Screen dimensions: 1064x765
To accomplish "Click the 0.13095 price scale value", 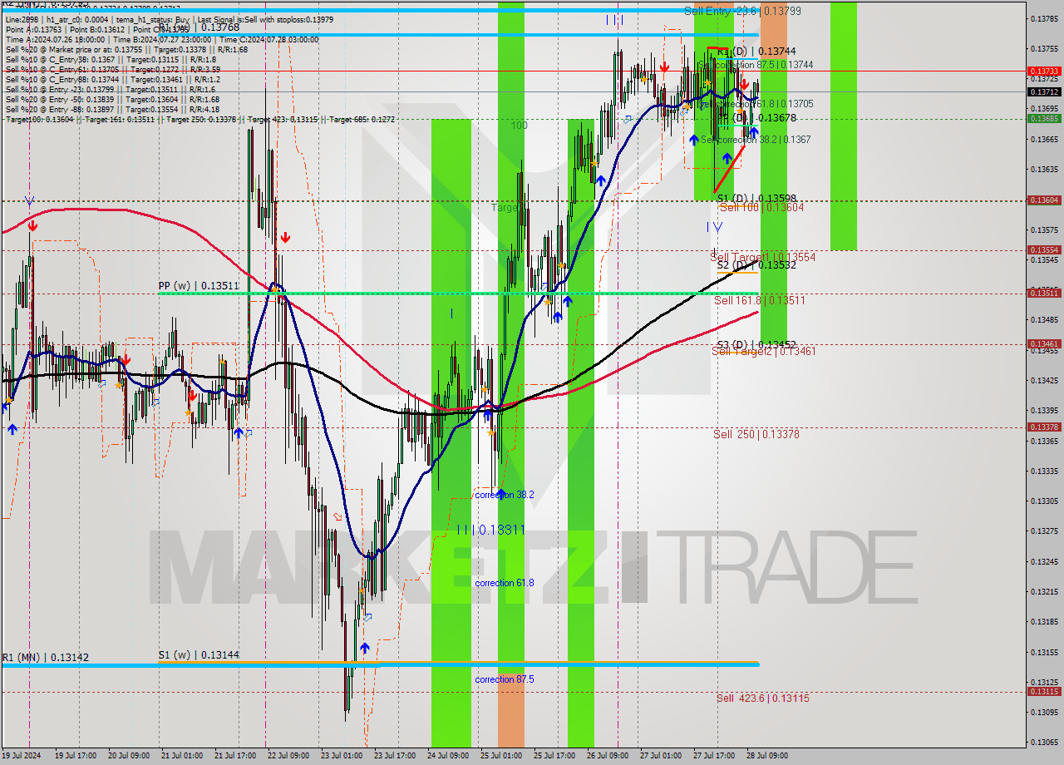I will click(1043, 712).
